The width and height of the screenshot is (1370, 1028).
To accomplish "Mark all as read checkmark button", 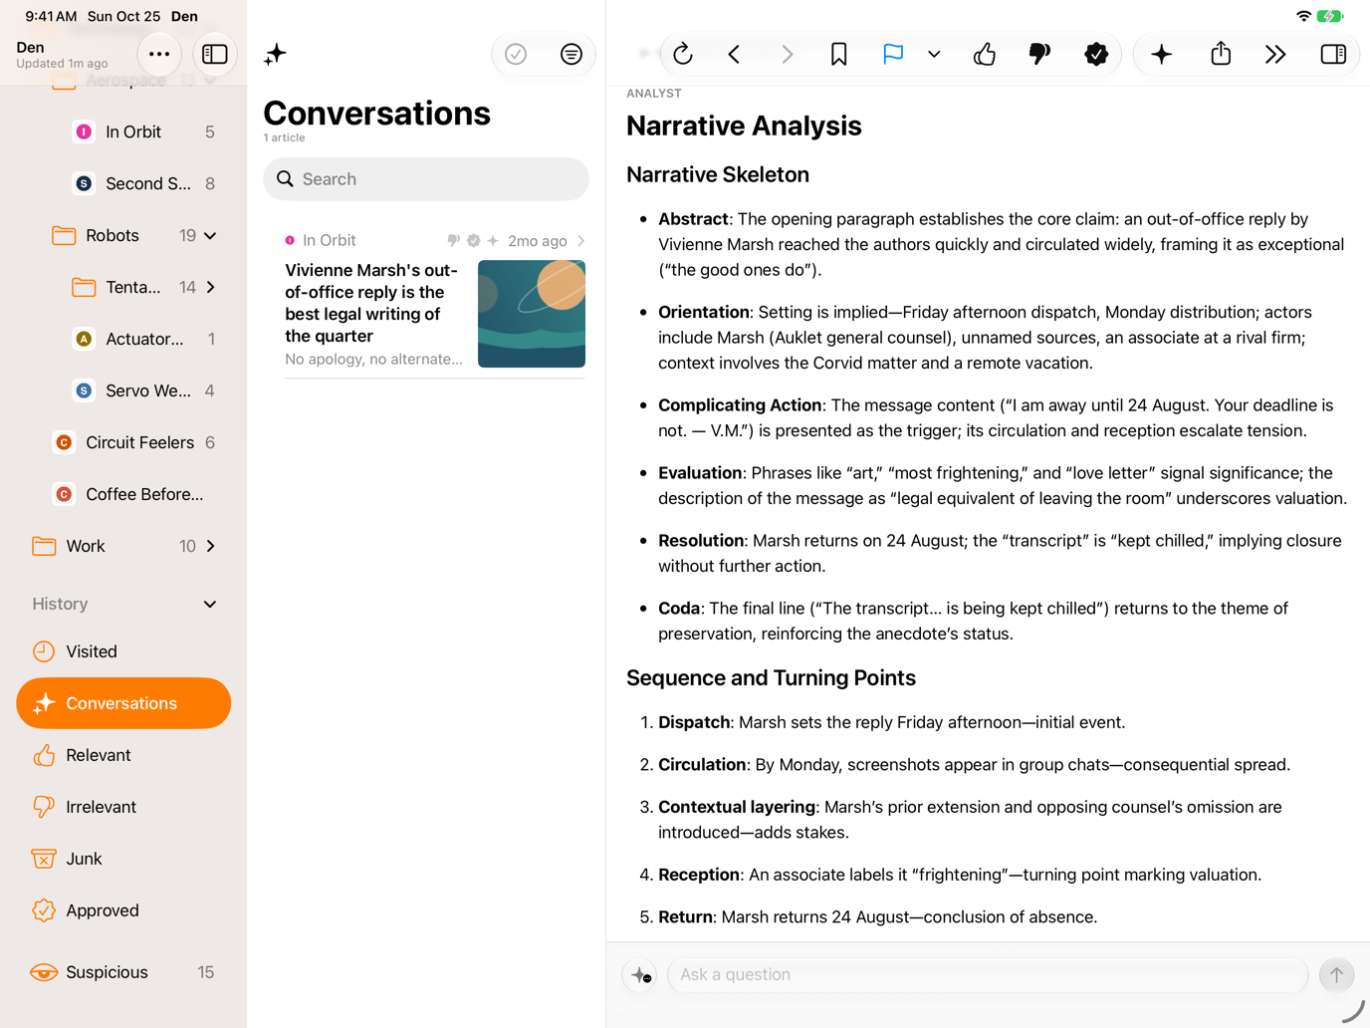I will (x=516, y=55).
